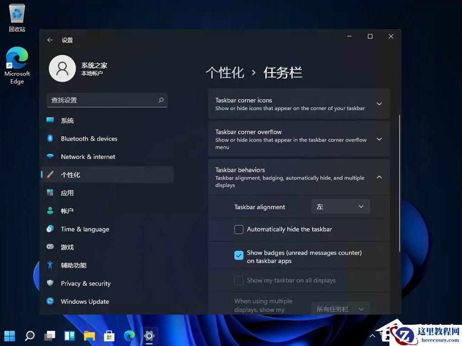Screen dimensions: 462x346
Task: Enable Automatically hide the taskbar
Action: click(x=239, y=229)
